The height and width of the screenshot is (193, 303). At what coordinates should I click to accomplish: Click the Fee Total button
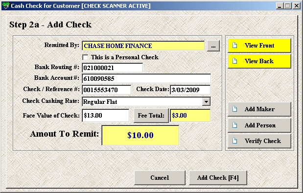click(x=151, y=116)
